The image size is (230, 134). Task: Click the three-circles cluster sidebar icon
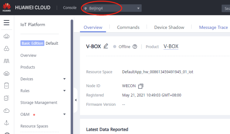[x=7, y=49]
